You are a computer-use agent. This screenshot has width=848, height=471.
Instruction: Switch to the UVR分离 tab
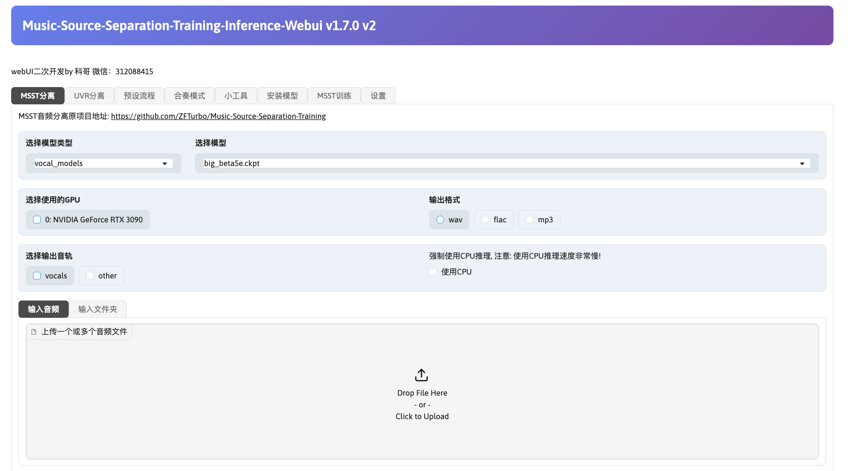tap(89, 96)
